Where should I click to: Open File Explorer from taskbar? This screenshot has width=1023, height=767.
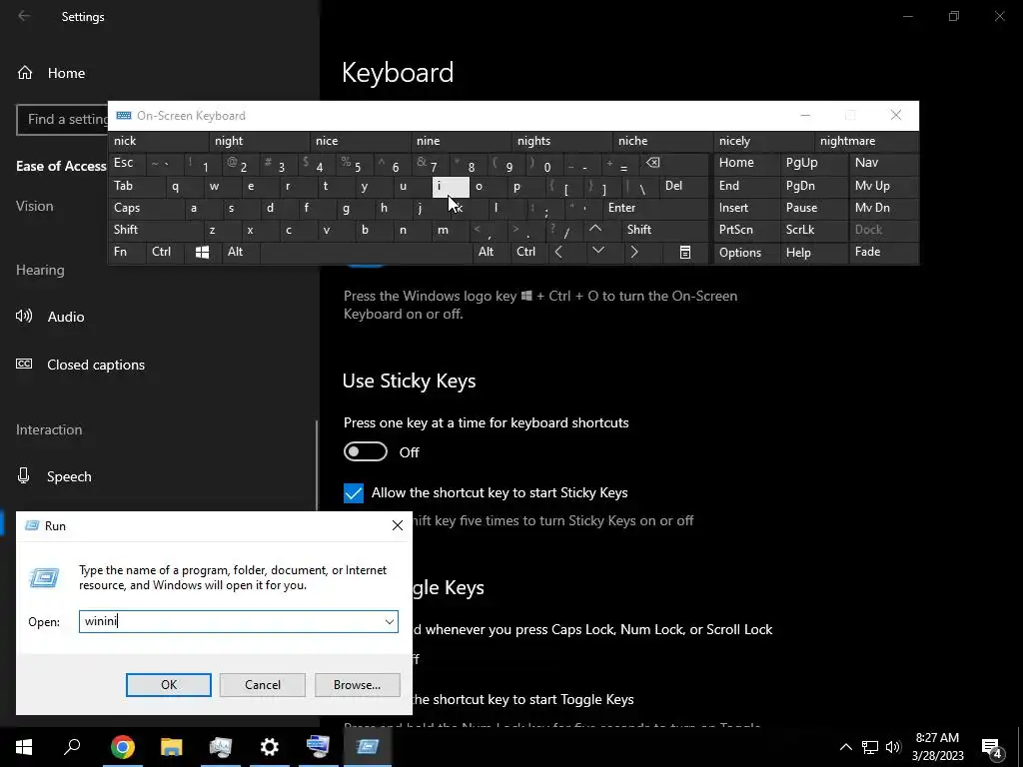[x=171, y=747]
